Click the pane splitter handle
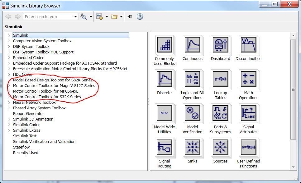The height and width of the screenshot is (183, 301). tap(149, 102)
